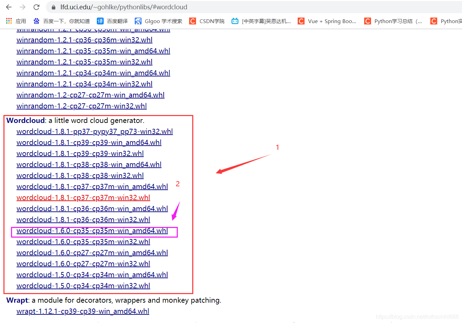Download wordcloud-1.8.1-cp39-cp39-win32.whl
Image resolution: width=462 pixels, height=323 pixels.
point(80,154)
